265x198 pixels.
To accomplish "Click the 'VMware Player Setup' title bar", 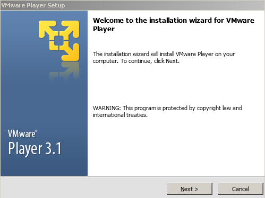I will click(132, 5).
